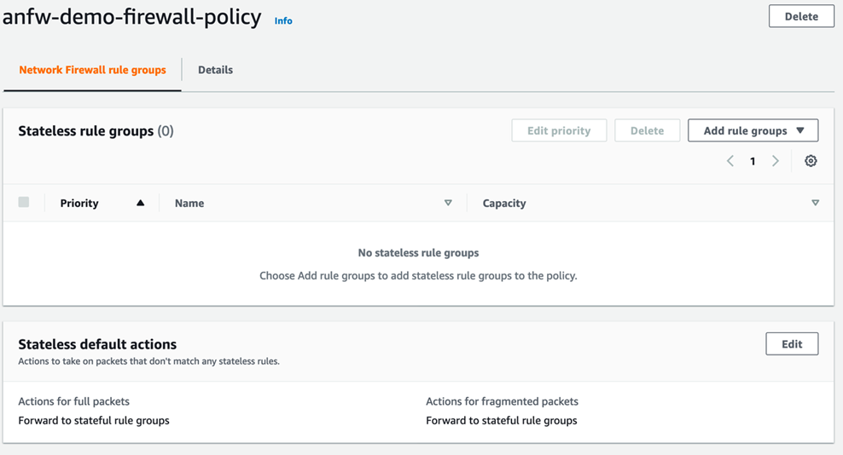Tick the select-all rule groups checkbox
This screenshot has height=455, width=843.
tap(24, 202)
